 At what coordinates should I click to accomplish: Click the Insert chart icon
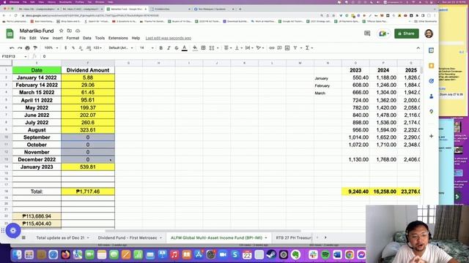click(x=287, y=48)
